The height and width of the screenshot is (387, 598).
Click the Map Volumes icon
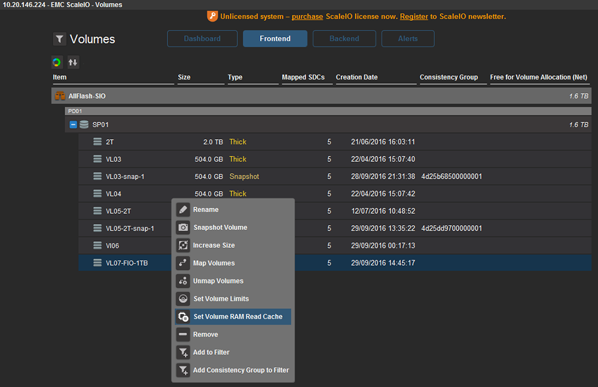pyautogui.click(x=183, y=263)
